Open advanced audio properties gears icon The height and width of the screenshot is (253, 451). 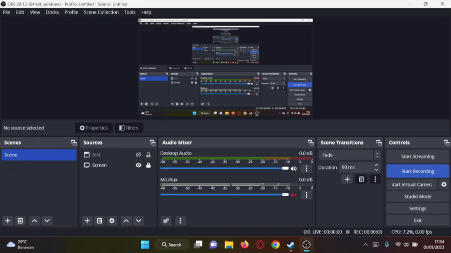(166, 220)
